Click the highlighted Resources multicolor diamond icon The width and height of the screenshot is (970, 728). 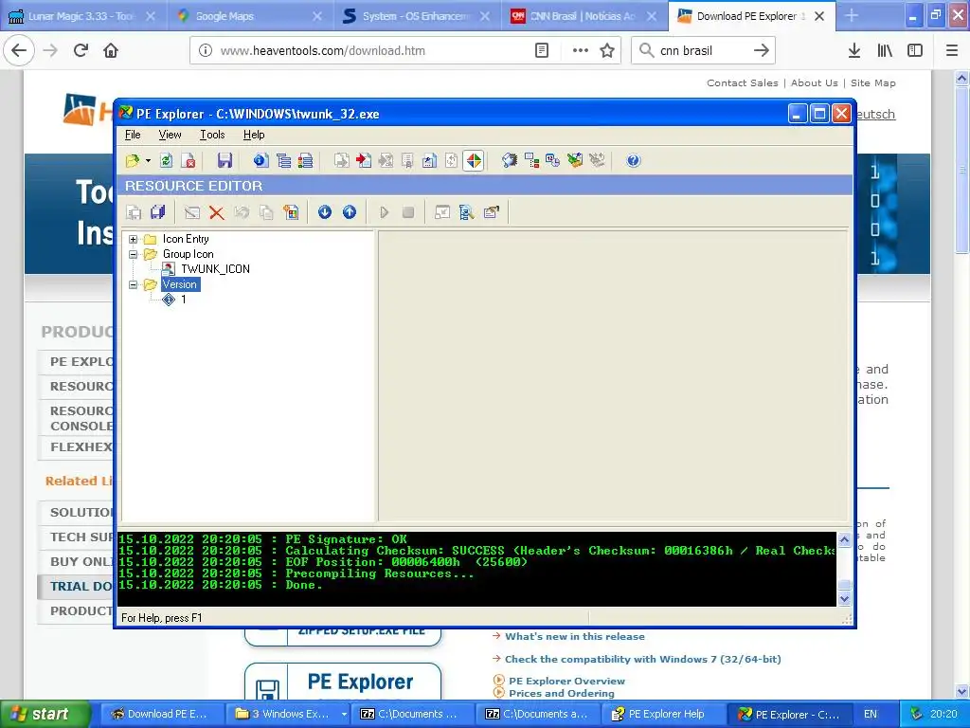pyautogui.click(x=474, y=161)
